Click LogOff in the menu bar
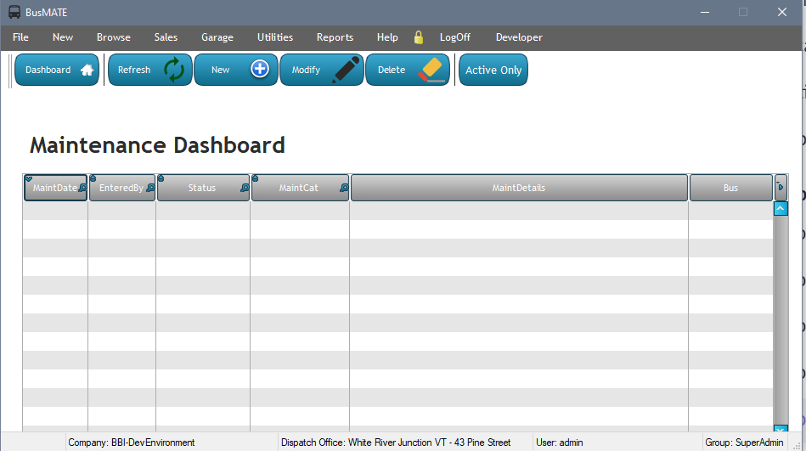Viewport: 806px width, 451px height. point(454,37)
